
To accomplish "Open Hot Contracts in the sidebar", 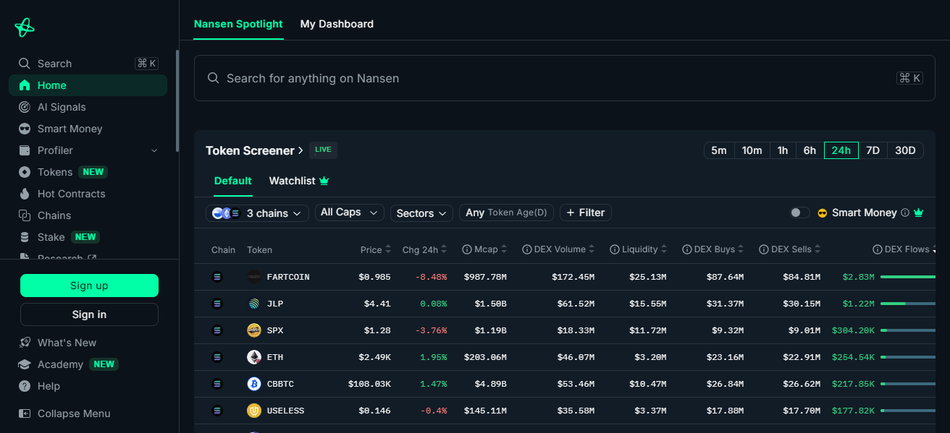I will pyautogui.click(x=88, y=194).
